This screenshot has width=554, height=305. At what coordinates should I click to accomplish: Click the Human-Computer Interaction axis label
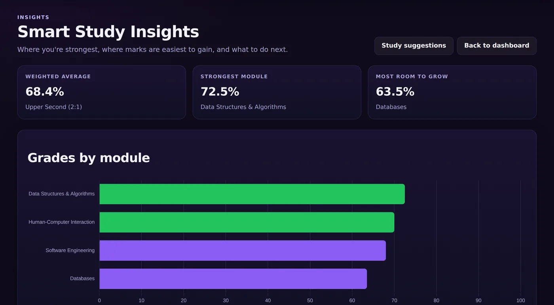click(62, 222)
